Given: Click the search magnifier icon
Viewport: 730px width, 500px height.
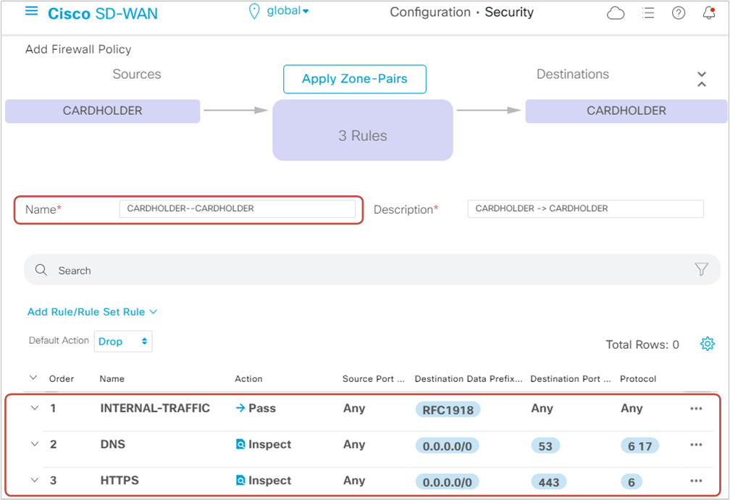Looking at the screenshot, I should (41, 269).
